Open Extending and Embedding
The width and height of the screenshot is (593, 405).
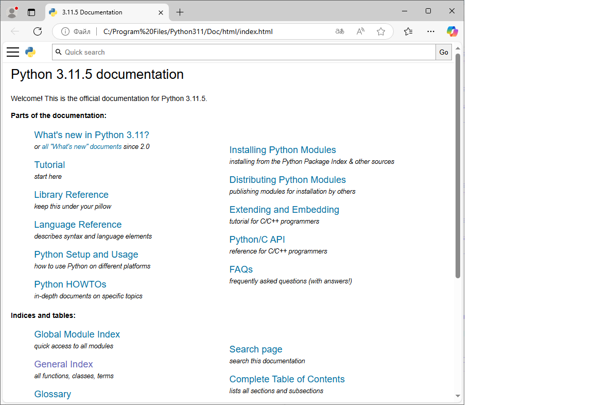coord(284,210)
